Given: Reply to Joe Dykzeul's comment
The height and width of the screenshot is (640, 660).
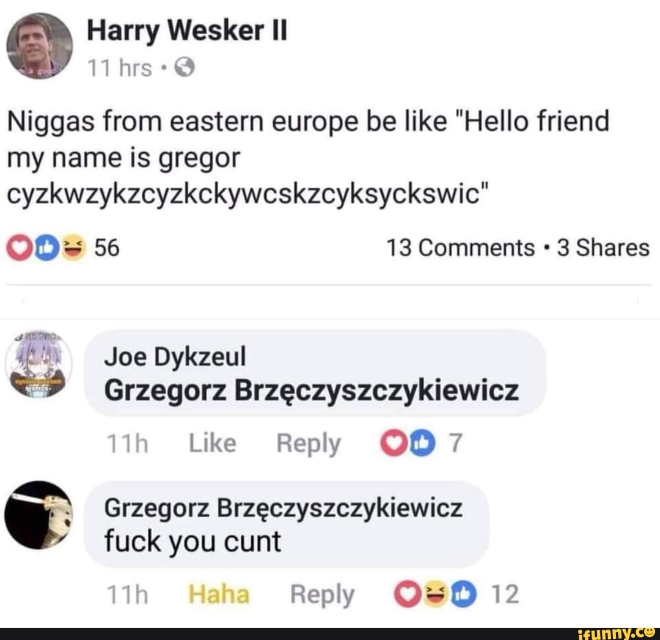Looking at the screenshot, I should (309, 444).
